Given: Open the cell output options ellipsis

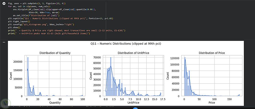Looking at the screenshot, I should point(4,42).
